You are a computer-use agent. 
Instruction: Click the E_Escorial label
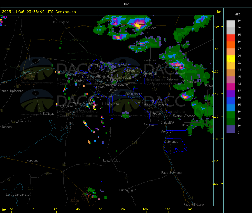click(x=104, y=96)
